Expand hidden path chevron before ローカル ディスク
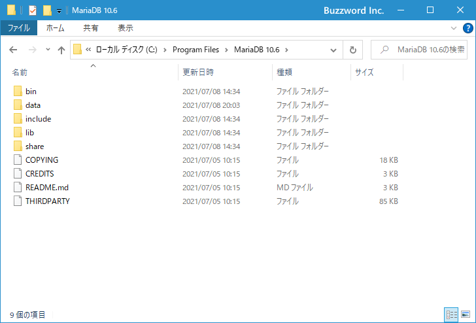Image resolution: width=476 pixels, height=323 pixels. 88,50
